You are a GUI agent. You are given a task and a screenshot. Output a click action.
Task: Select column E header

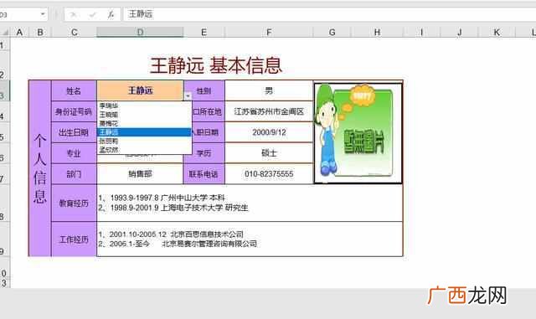pos(204,33)
